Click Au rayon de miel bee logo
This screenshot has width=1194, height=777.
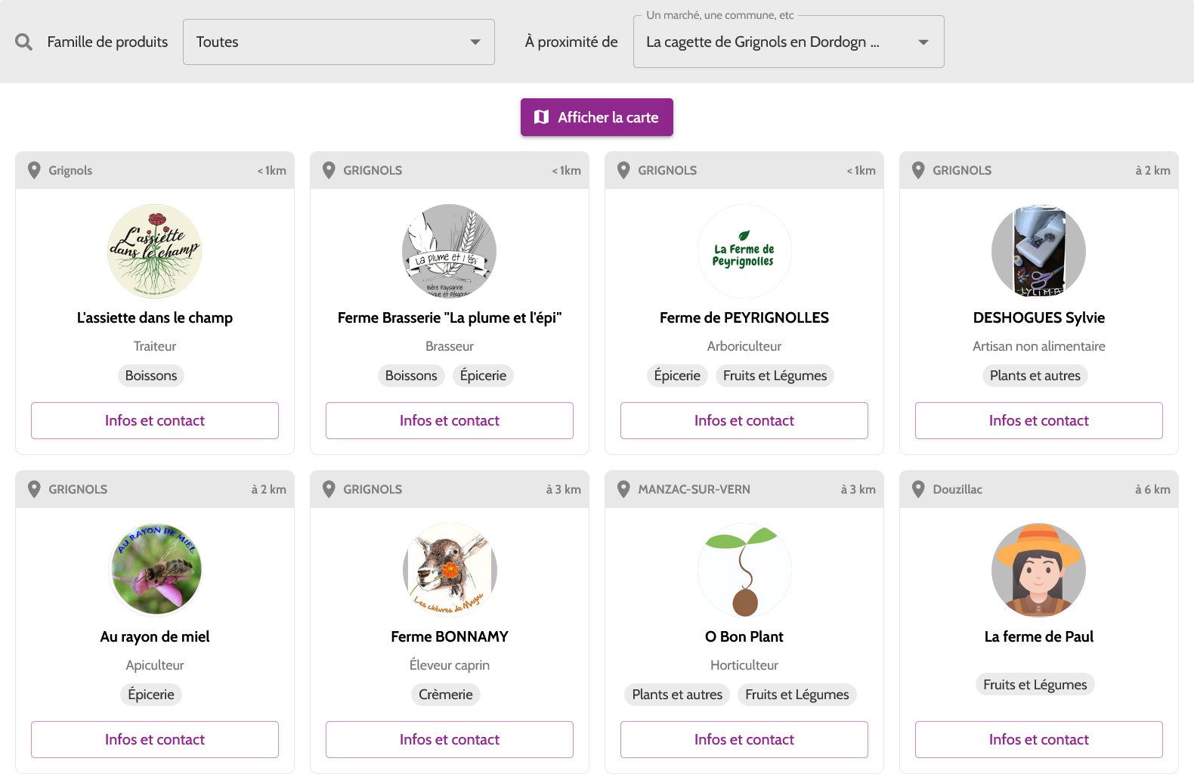coord(155,570)
